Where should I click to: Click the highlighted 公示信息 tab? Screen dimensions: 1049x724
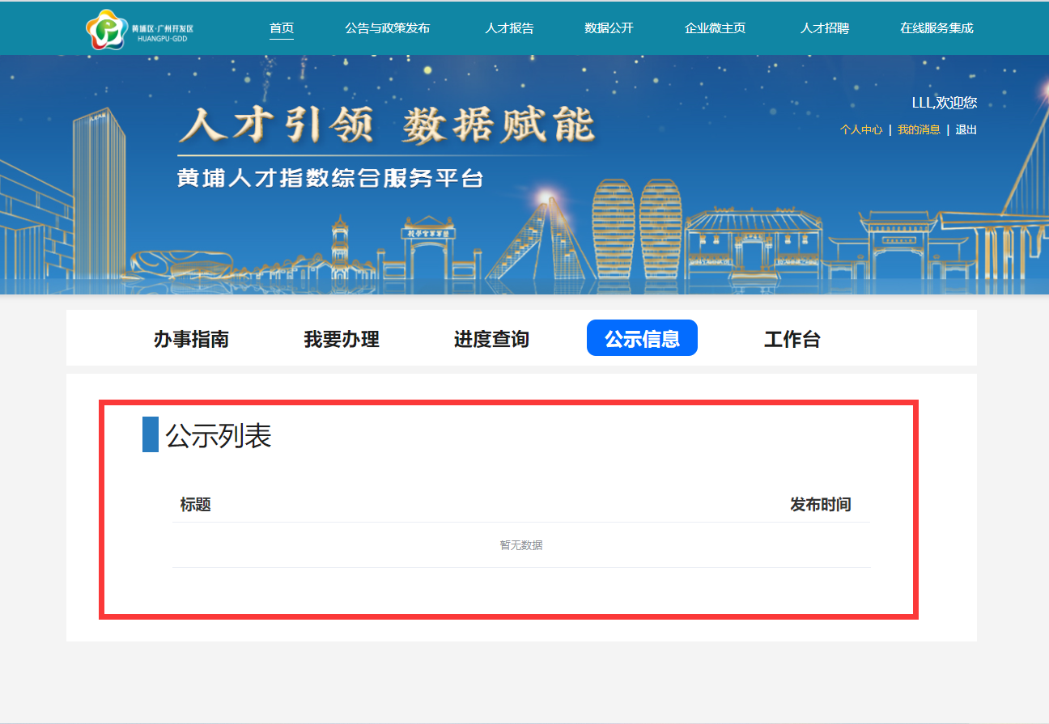642,338
